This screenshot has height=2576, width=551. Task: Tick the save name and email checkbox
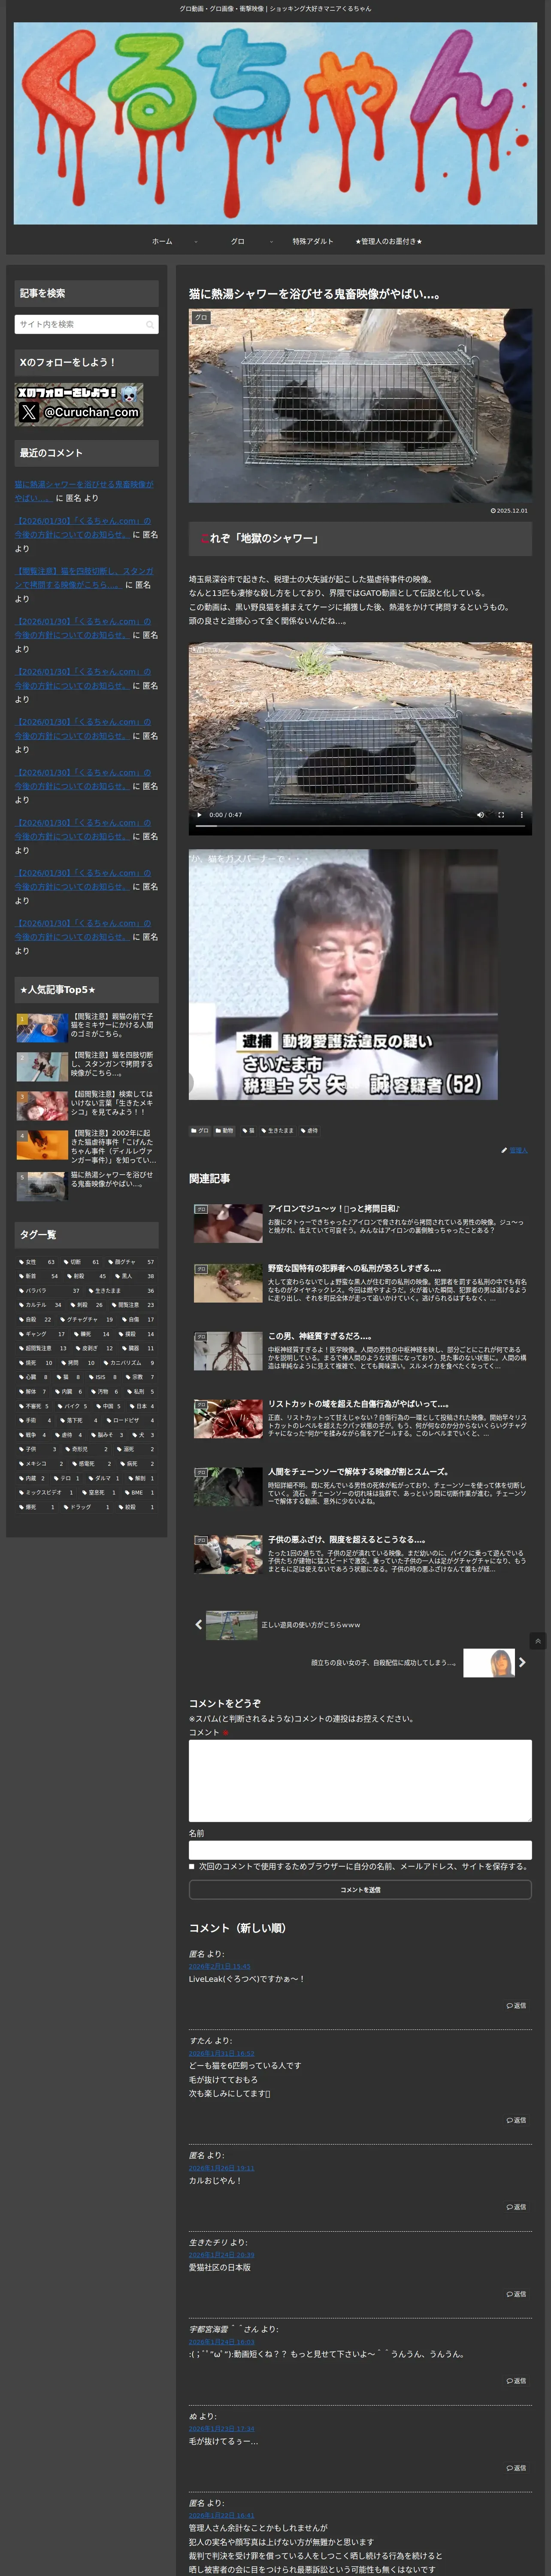[x=192, y=1867]
